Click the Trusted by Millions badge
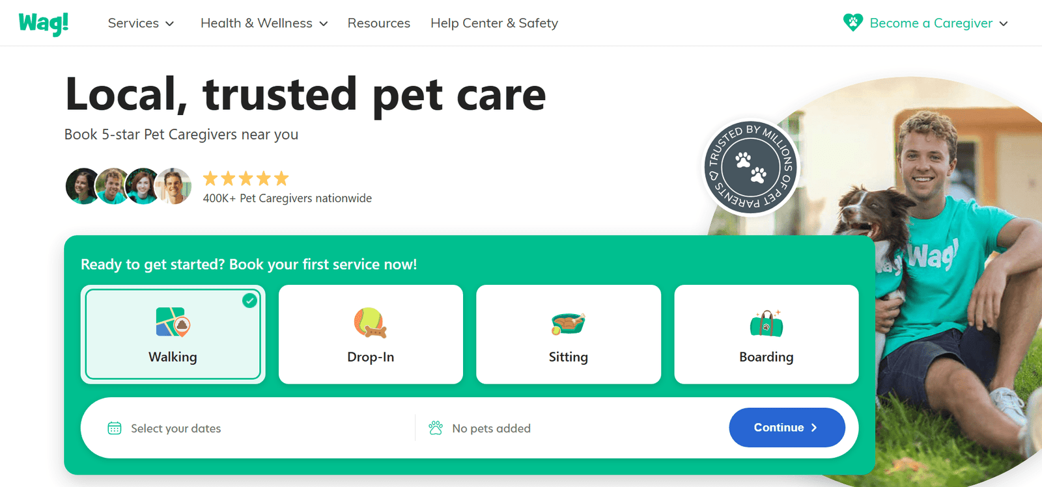Screen dimensions: 1042x487 (751, 167)
